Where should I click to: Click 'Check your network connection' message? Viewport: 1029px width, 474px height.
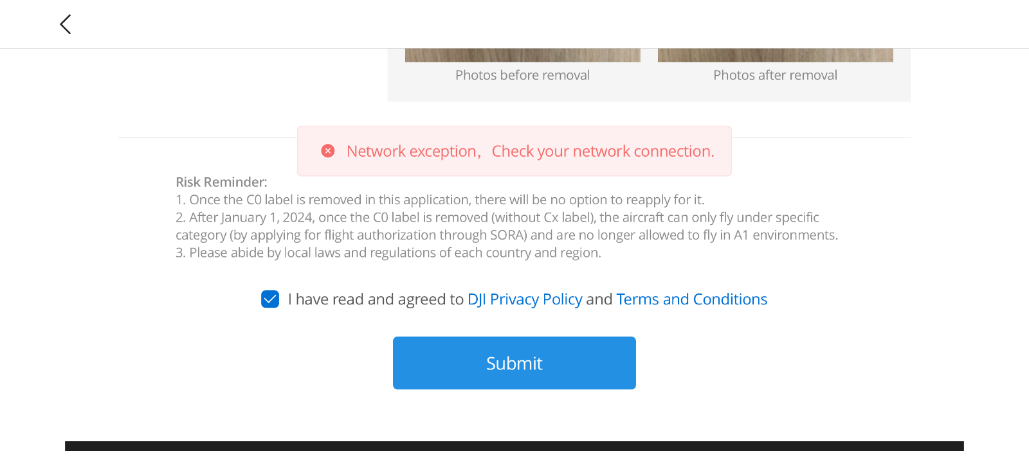point(603,151)
